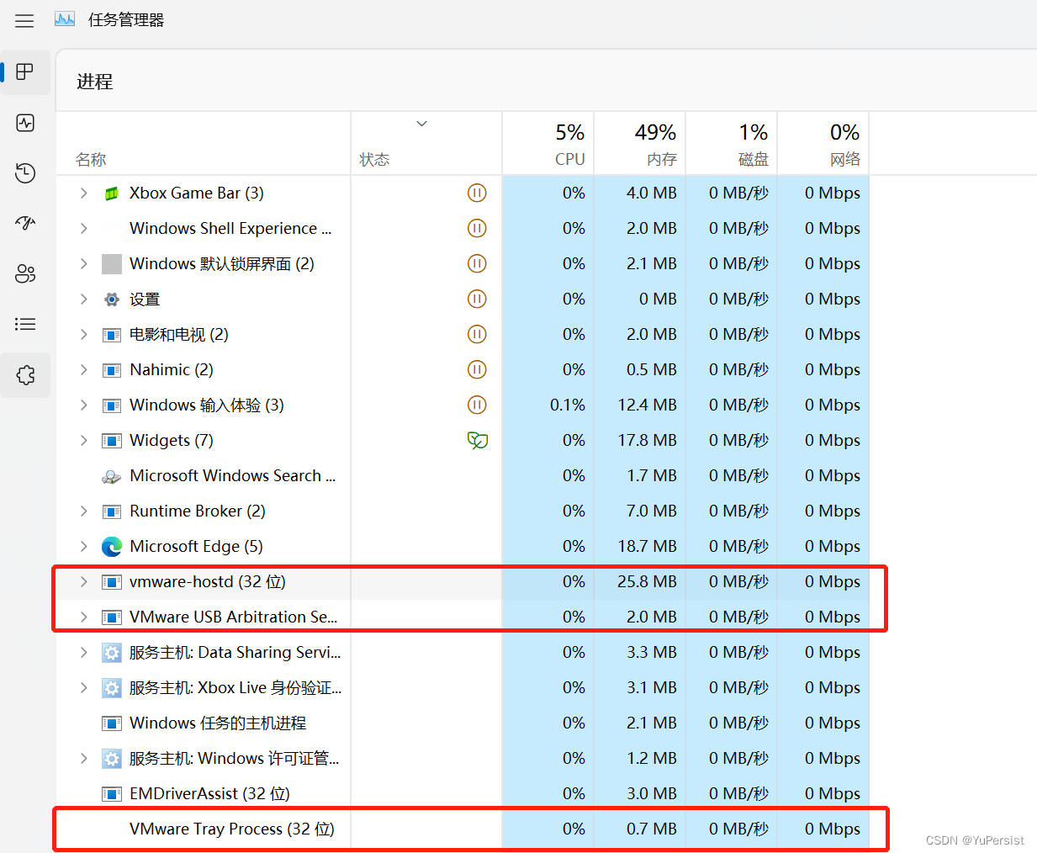Click the EMDriverAssist process icon
Screen dimensions: 1037x853
pyautogui.click(x=112, y=794)
